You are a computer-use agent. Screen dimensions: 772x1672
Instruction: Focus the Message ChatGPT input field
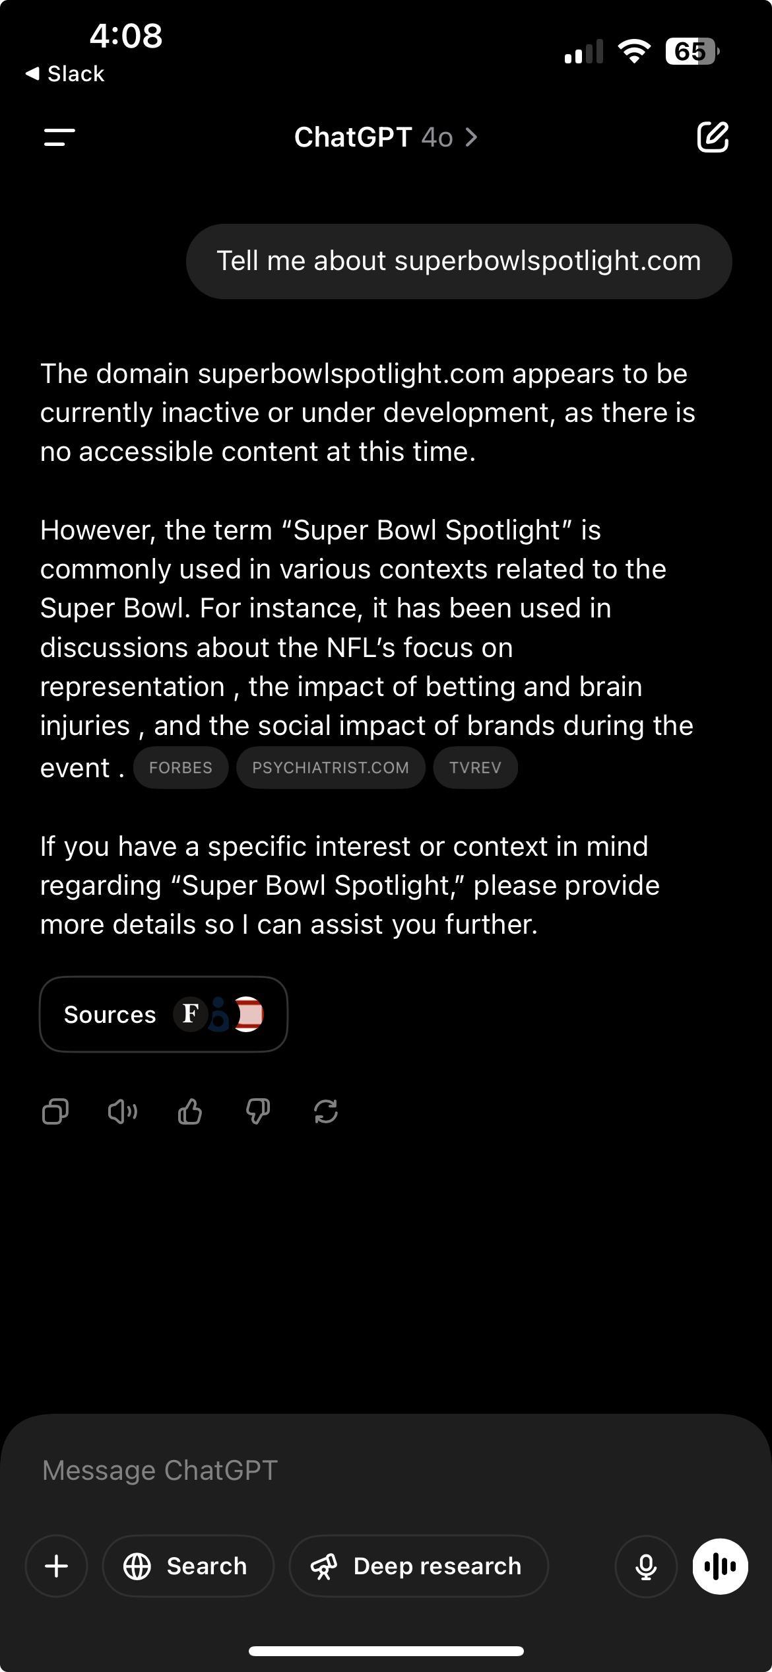click(386, 1470)
